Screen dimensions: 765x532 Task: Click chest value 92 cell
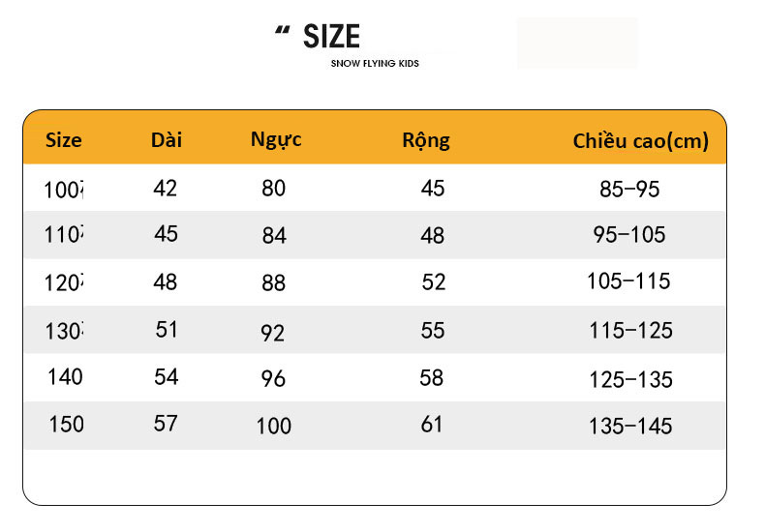pyautogui.click(x=273, y=334)
